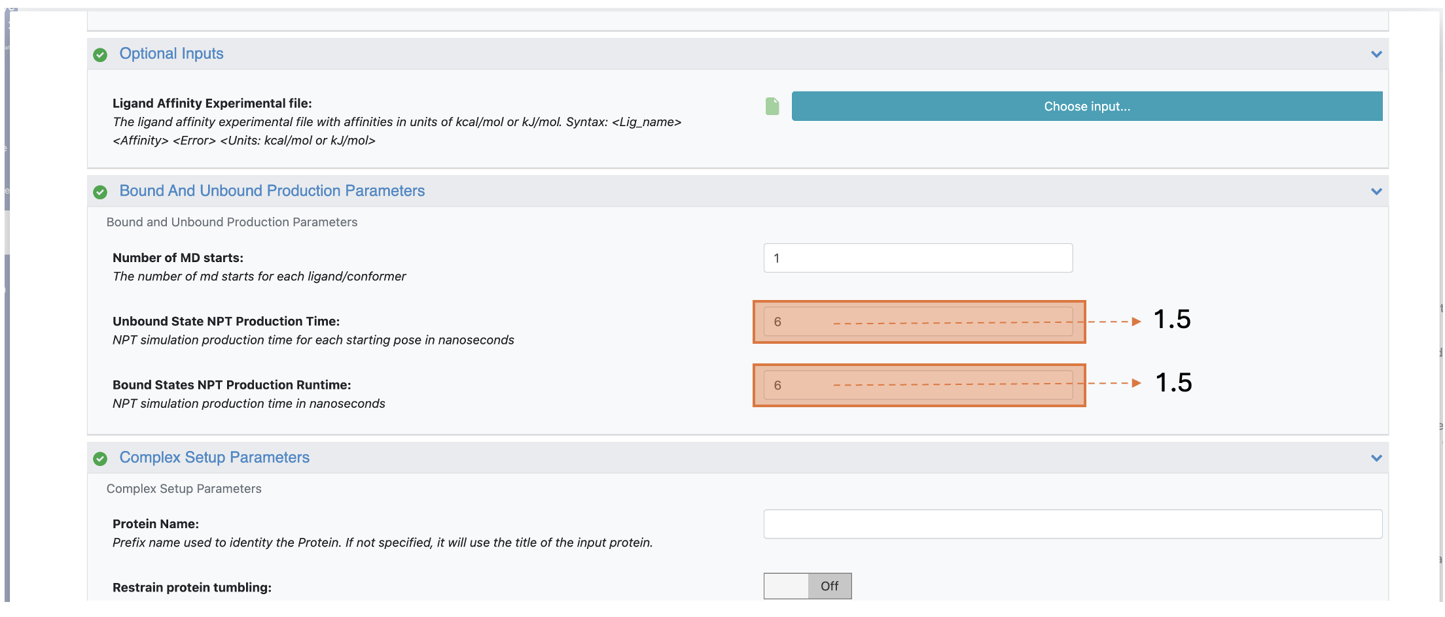The height and width of the screenshot is (617, 1445).
Task: Click orange arrowhead pointing to lower 1.5
Action: click(1136, 383)
